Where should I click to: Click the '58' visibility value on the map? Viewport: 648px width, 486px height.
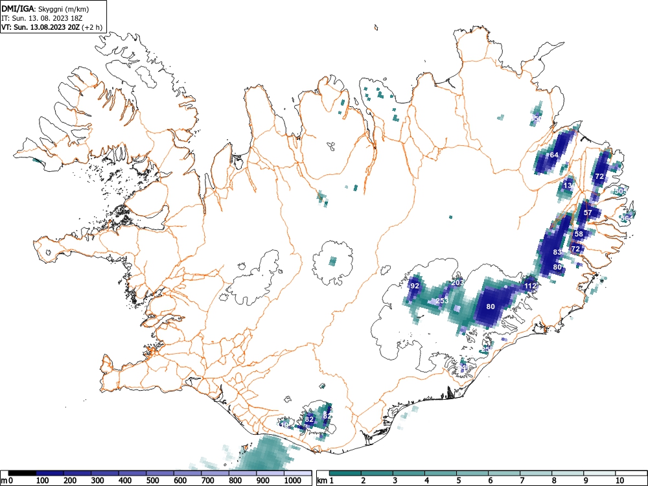pos(579,234)
